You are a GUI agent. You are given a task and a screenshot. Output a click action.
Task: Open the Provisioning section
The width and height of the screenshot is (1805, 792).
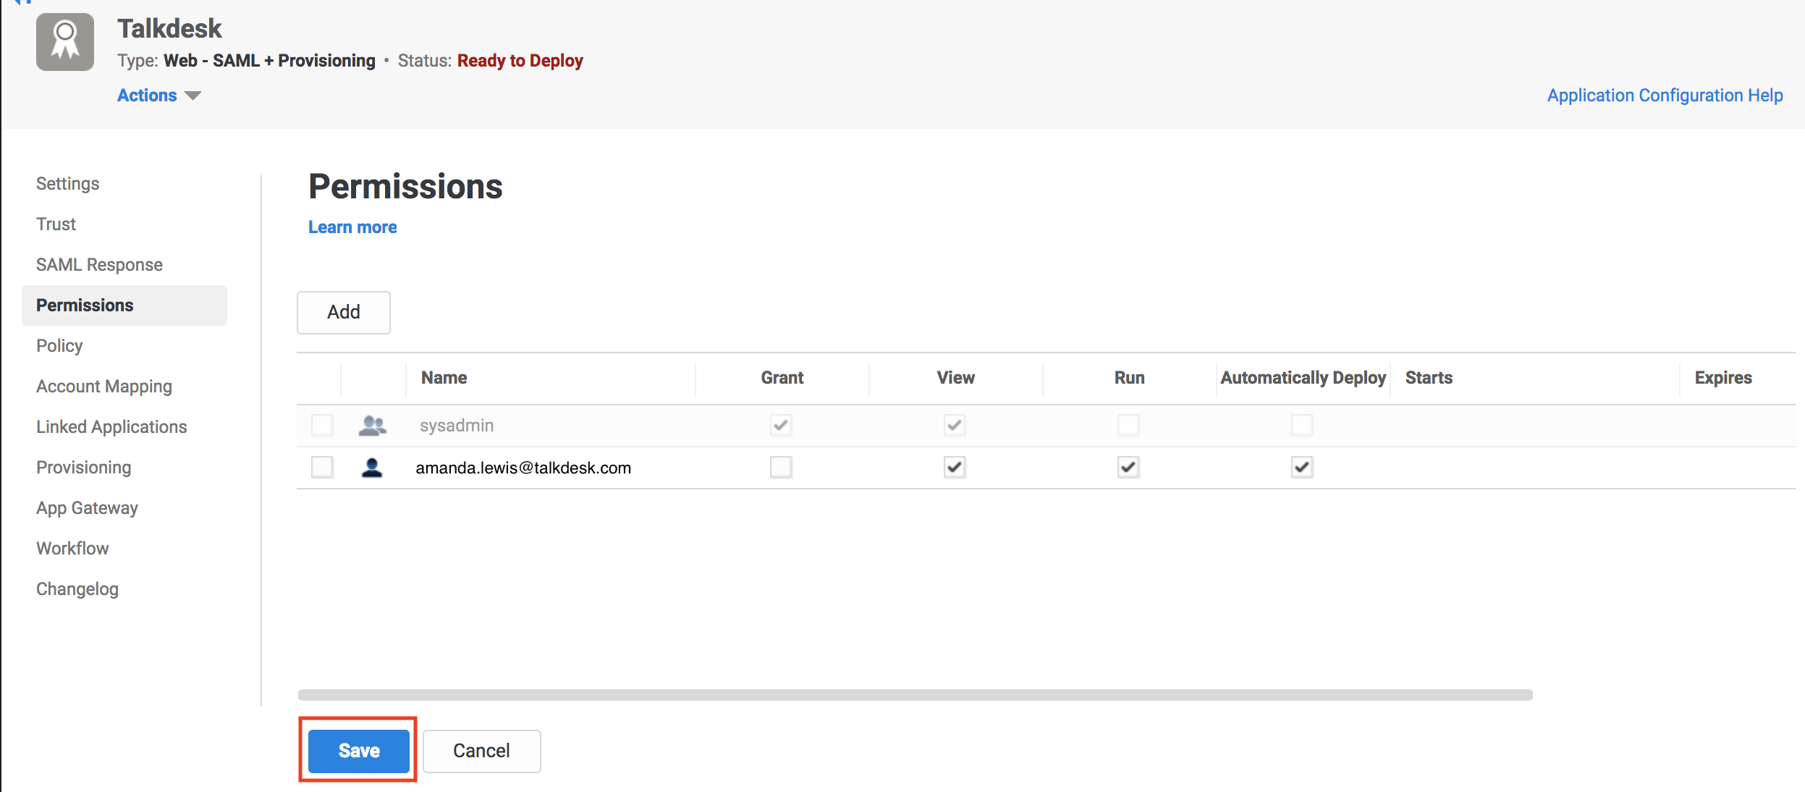(84, 468)
